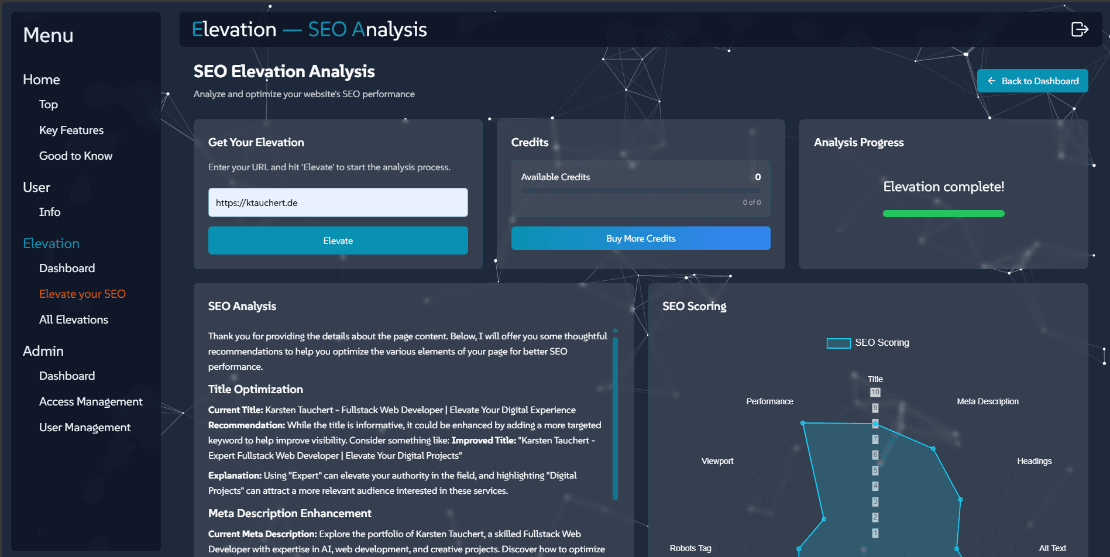Screen dimensions: 1110x557
Task: Open User Management in sidebar
Action: [85, 428]
